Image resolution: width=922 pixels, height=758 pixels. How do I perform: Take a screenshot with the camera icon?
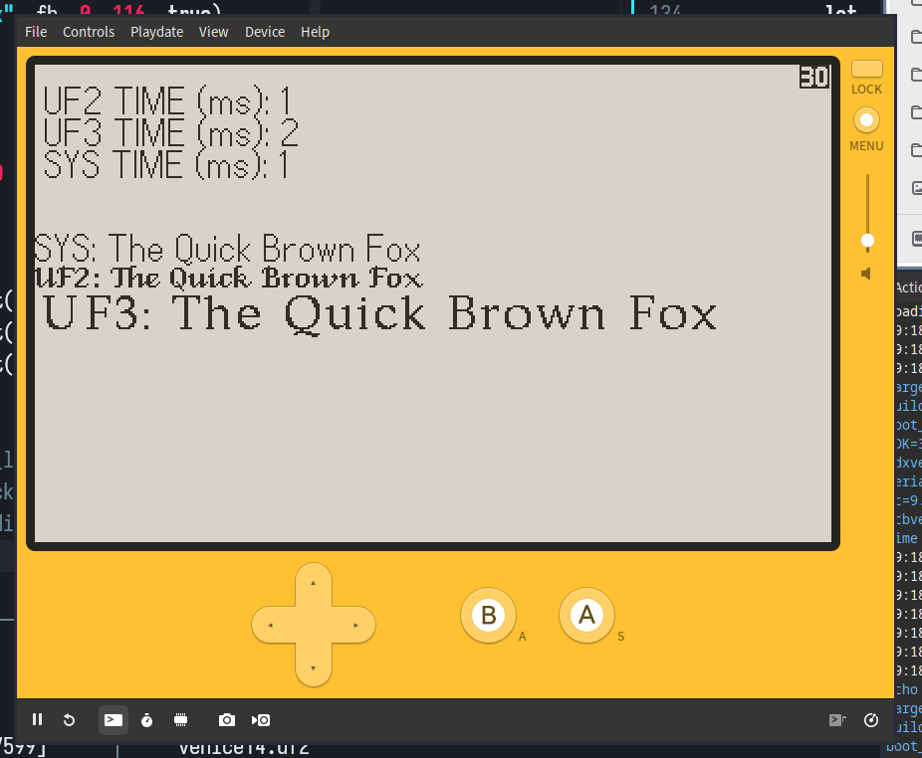[x=227, y=720]
